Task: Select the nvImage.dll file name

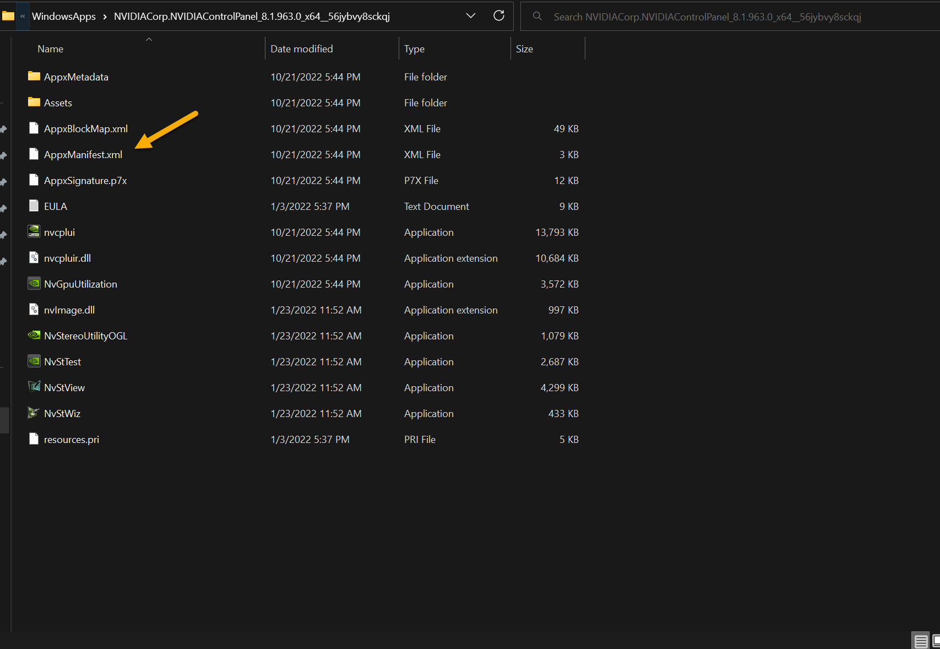Action: click(69, 310)
